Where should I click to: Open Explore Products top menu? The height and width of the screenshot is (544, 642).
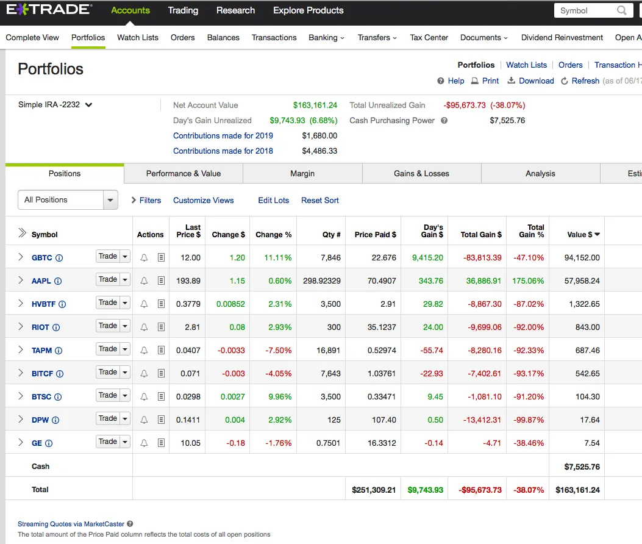pos(309,10)
